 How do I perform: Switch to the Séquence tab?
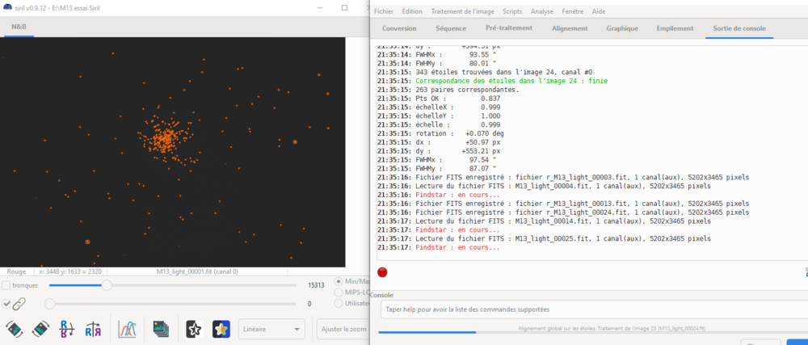point(451,28)
